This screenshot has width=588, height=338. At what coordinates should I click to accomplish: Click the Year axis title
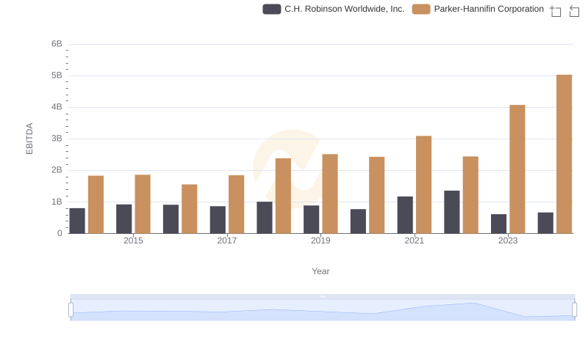(320, 271)
